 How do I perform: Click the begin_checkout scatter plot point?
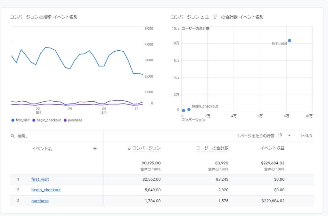pos(189,109)
